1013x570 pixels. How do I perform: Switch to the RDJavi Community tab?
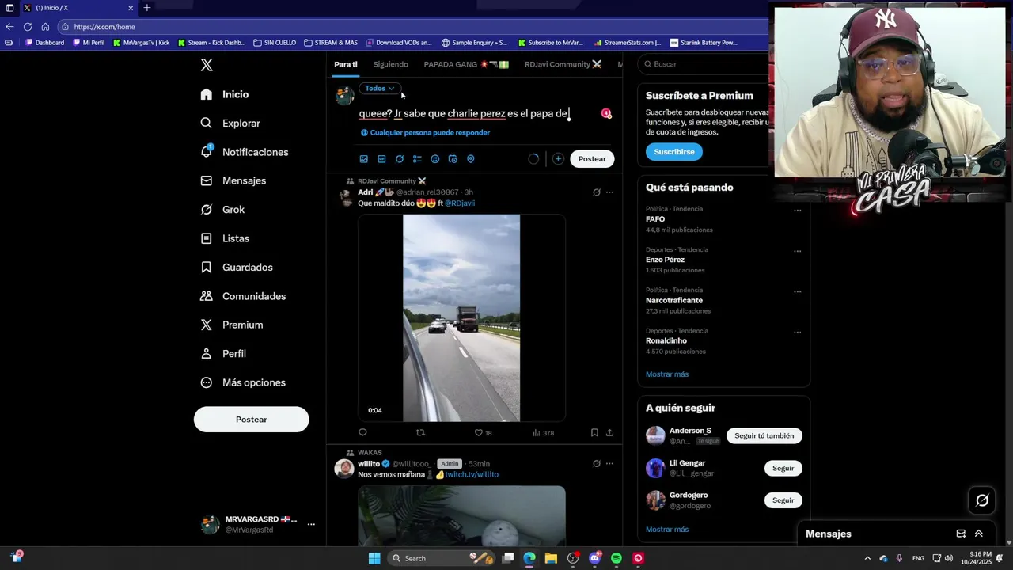coord(563,64)
